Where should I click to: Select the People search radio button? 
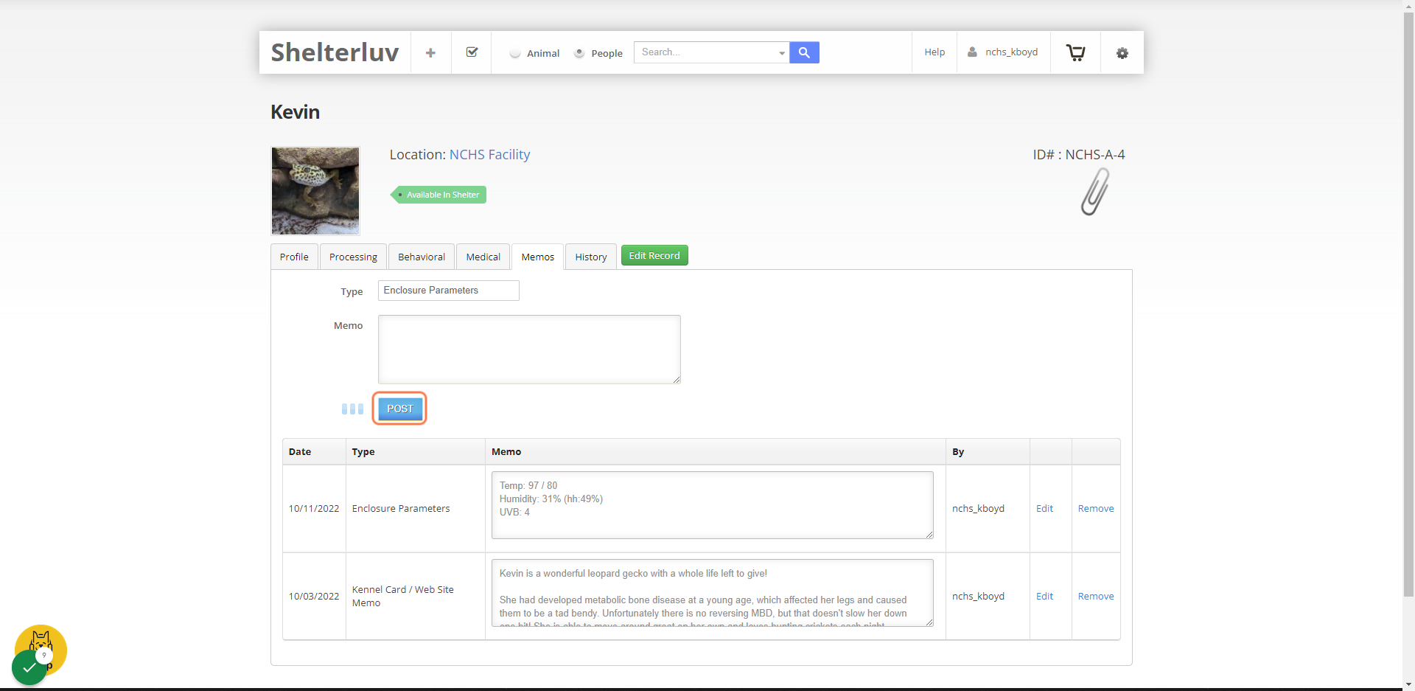(579, 53)
